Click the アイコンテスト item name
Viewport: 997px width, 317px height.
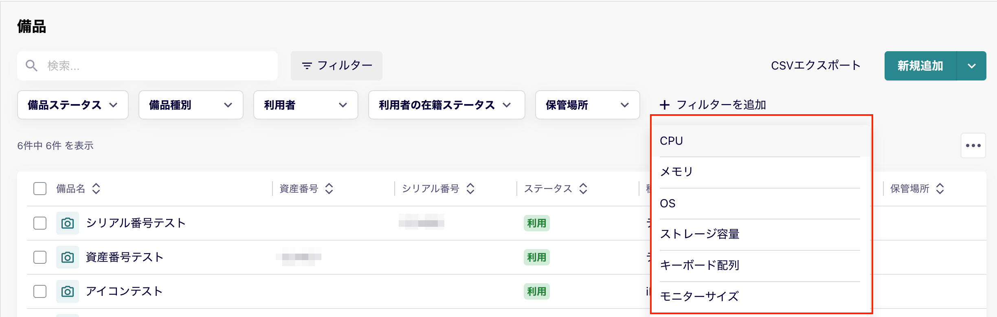click(x=124, y=291)
